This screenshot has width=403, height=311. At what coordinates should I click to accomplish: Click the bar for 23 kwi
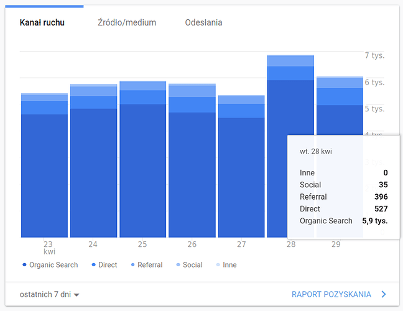[44, 174]
